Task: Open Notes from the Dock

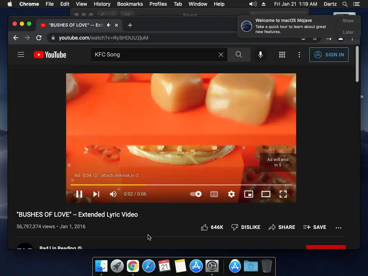Action: pos(180,266)
